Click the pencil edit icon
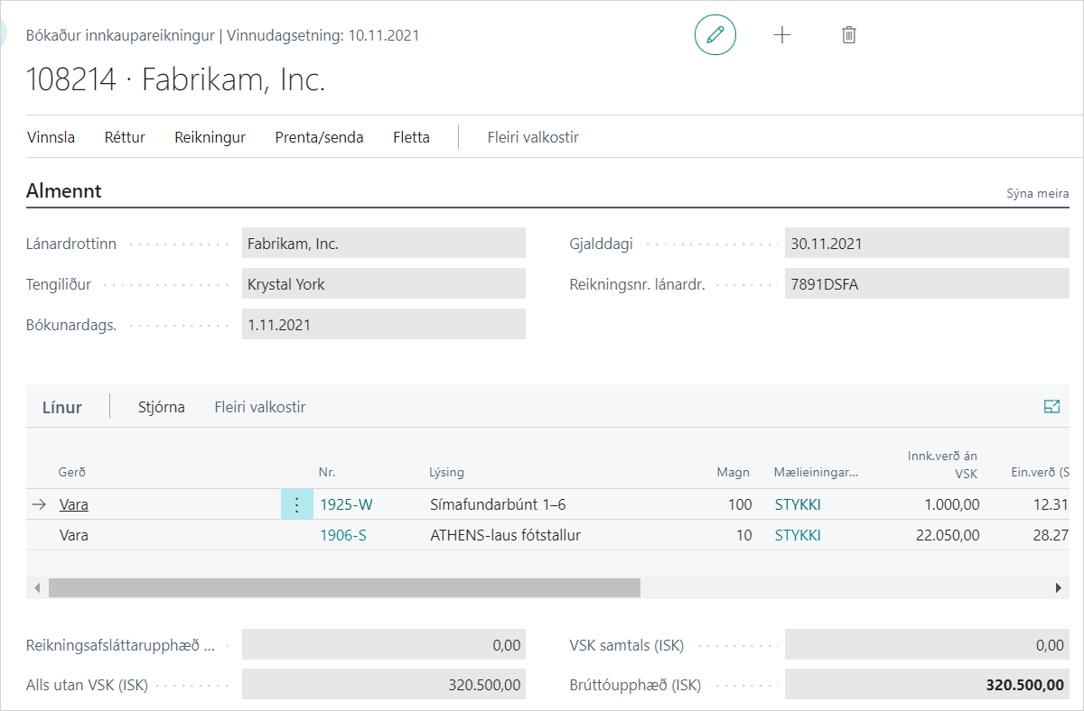The image size is (1084, 711). point(715,35)
